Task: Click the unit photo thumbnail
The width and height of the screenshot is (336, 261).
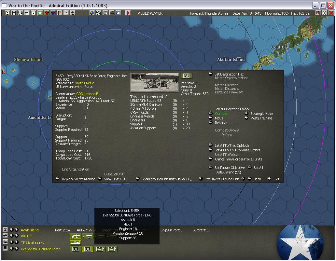Action: (x=155, y=82)
